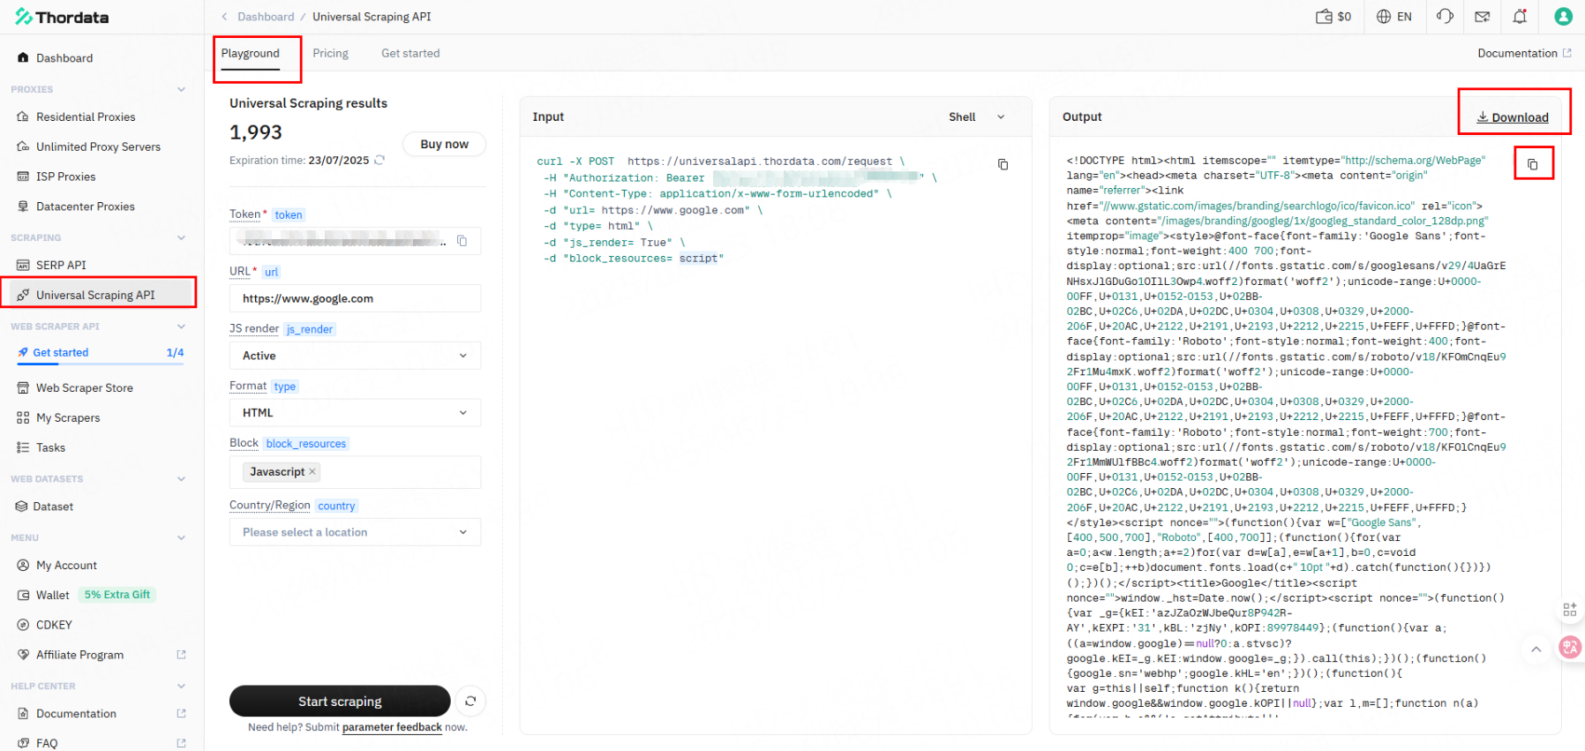Collapse the WEB DATASETS section
1585x751 pixels.
(181, 479)
